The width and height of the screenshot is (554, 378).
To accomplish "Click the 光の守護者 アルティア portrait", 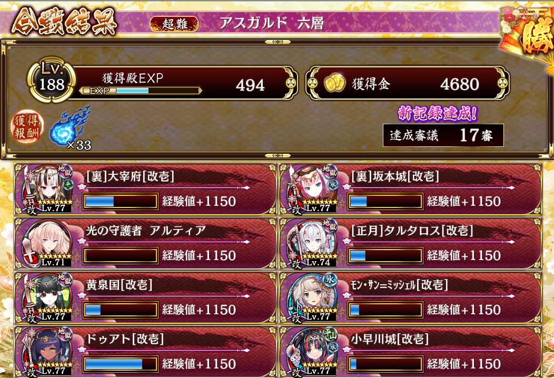I will coord(48,244).
